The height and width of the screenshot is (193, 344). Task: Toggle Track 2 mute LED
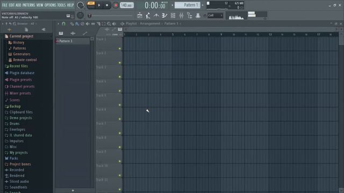pos(120,63)
